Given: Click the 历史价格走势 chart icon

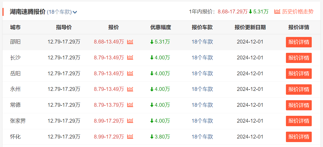Looking at the screenshot, I should click(277, 11).
